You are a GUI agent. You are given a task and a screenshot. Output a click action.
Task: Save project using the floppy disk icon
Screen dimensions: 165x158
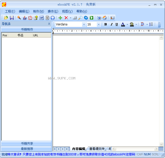[x=12, y=18]
